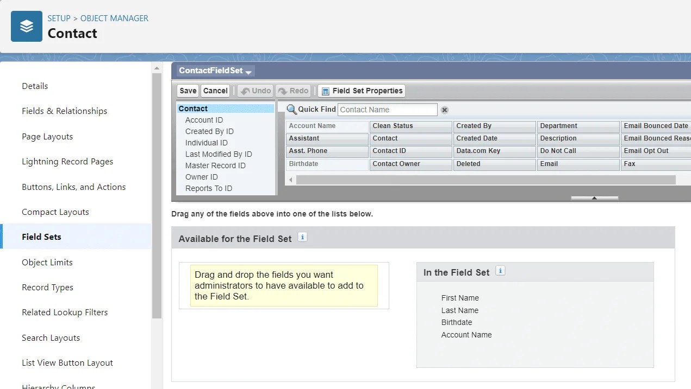Click the Cancel button
The image size is (691, 389).
[x=215, y=91]
